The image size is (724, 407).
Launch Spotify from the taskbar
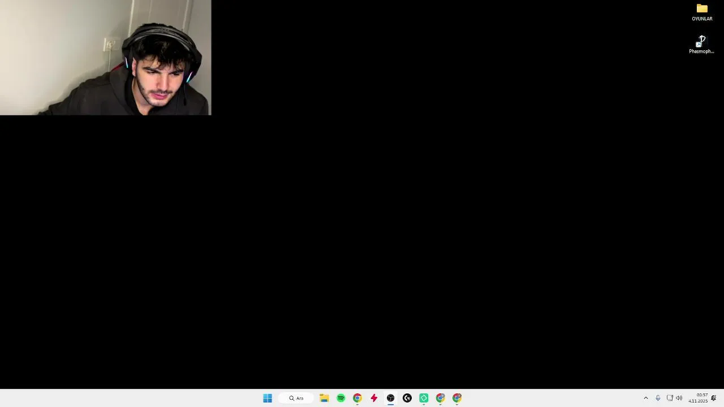tap(341, 398)
